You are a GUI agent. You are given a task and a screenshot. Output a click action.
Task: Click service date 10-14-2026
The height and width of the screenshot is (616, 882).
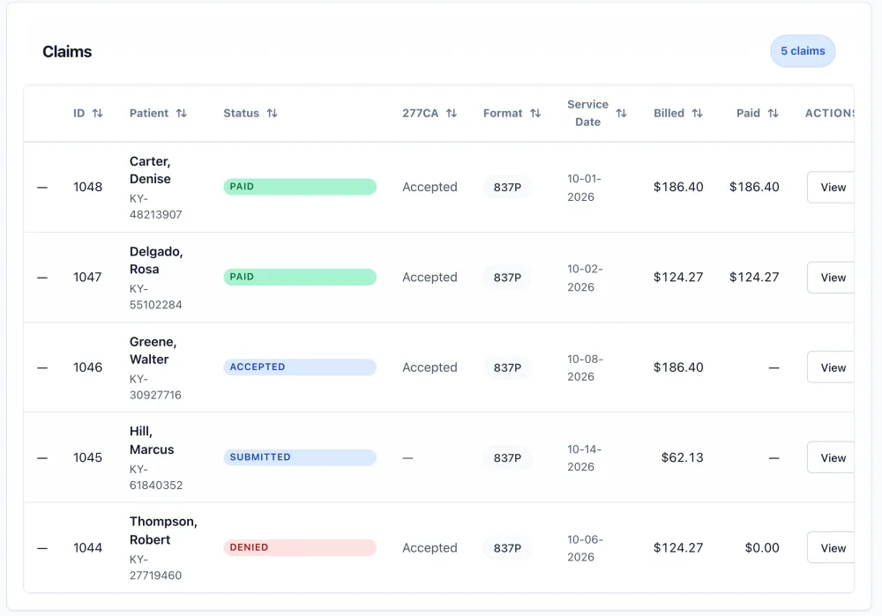584,458
